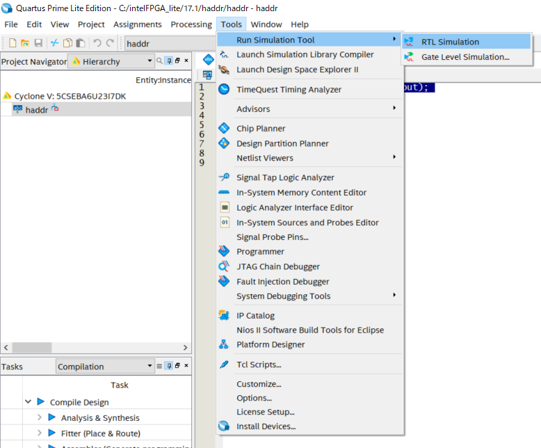Open Signal Tap Logic Analyzer

click(x=309, y=177)
